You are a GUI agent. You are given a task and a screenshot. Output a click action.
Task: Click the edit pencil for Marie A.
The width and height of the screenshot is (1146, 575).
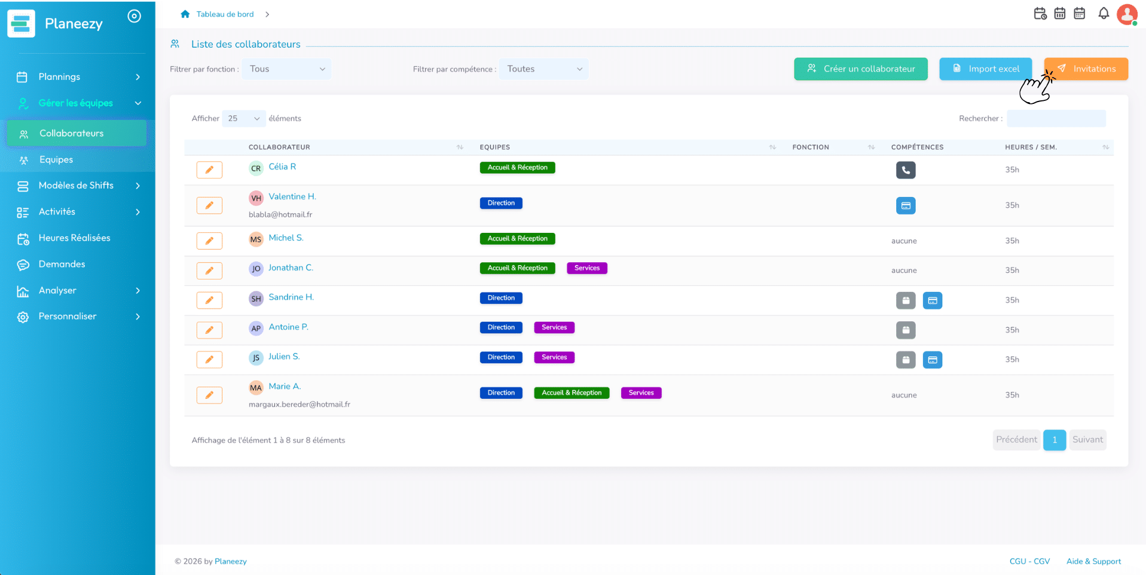tap(209, 395)
